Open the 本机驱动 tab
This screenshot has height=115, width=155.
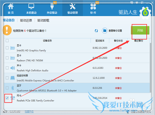(31, 9)
